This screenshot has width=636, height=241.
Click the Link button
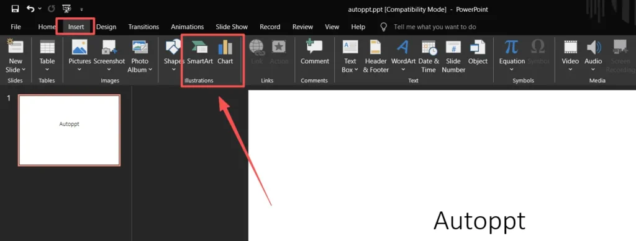pos(257,52)
